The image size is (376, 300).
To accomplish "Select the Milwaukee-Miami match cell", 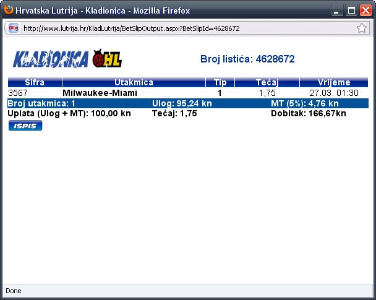I will [100, 93].
